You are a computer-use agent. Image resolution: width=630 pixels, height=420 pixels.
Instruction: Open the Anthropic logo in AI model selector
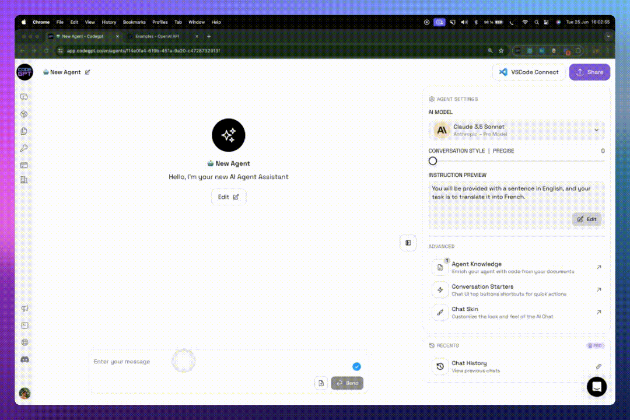(442, 130)
